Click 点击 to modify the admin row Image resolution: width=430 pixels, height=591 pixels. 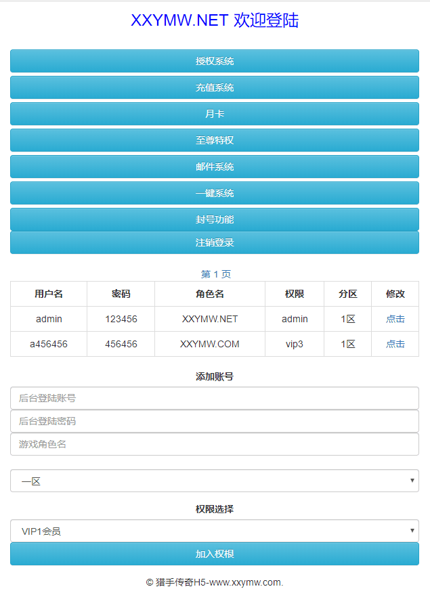click(395, 319)
